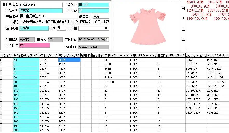Click the 袖长 column header
229x133 pixels.
pyautogui.click(x=95, y=55)
